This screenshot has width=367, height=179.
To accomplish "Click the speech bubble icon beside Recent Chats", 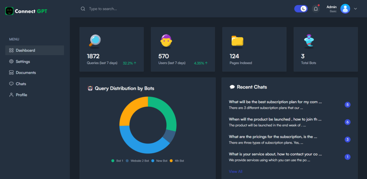I will click(x=232, y=87).
